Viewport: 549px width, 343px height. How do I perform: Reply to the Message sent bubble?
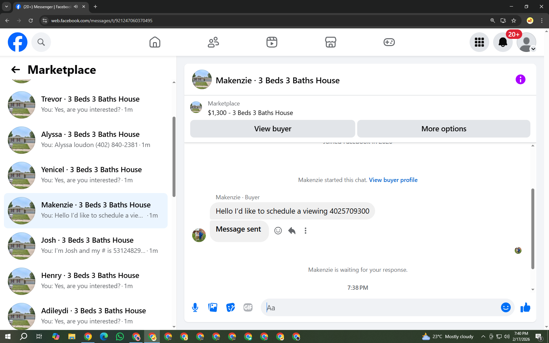click(x=292, y=231)
